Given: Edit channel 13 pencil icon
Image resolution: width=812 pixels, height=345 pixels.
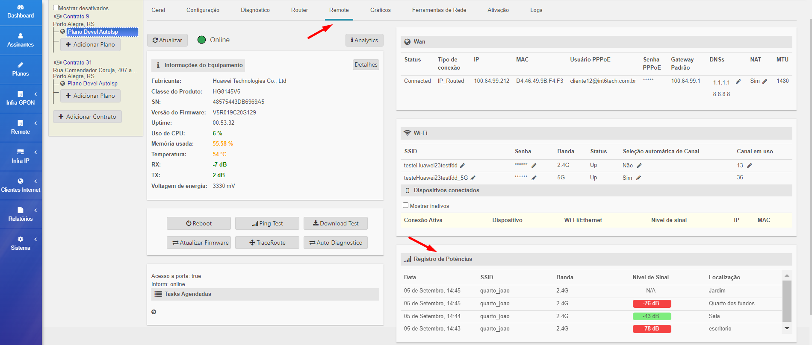Looking at the screenshot, I should coord(750,166).
